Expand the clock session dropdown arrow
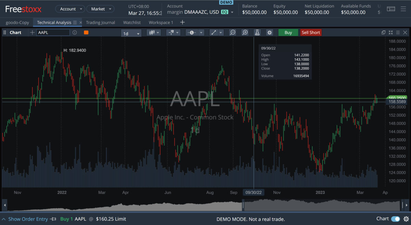The width and height of the screenshot is (411, 225). (201, 33)
